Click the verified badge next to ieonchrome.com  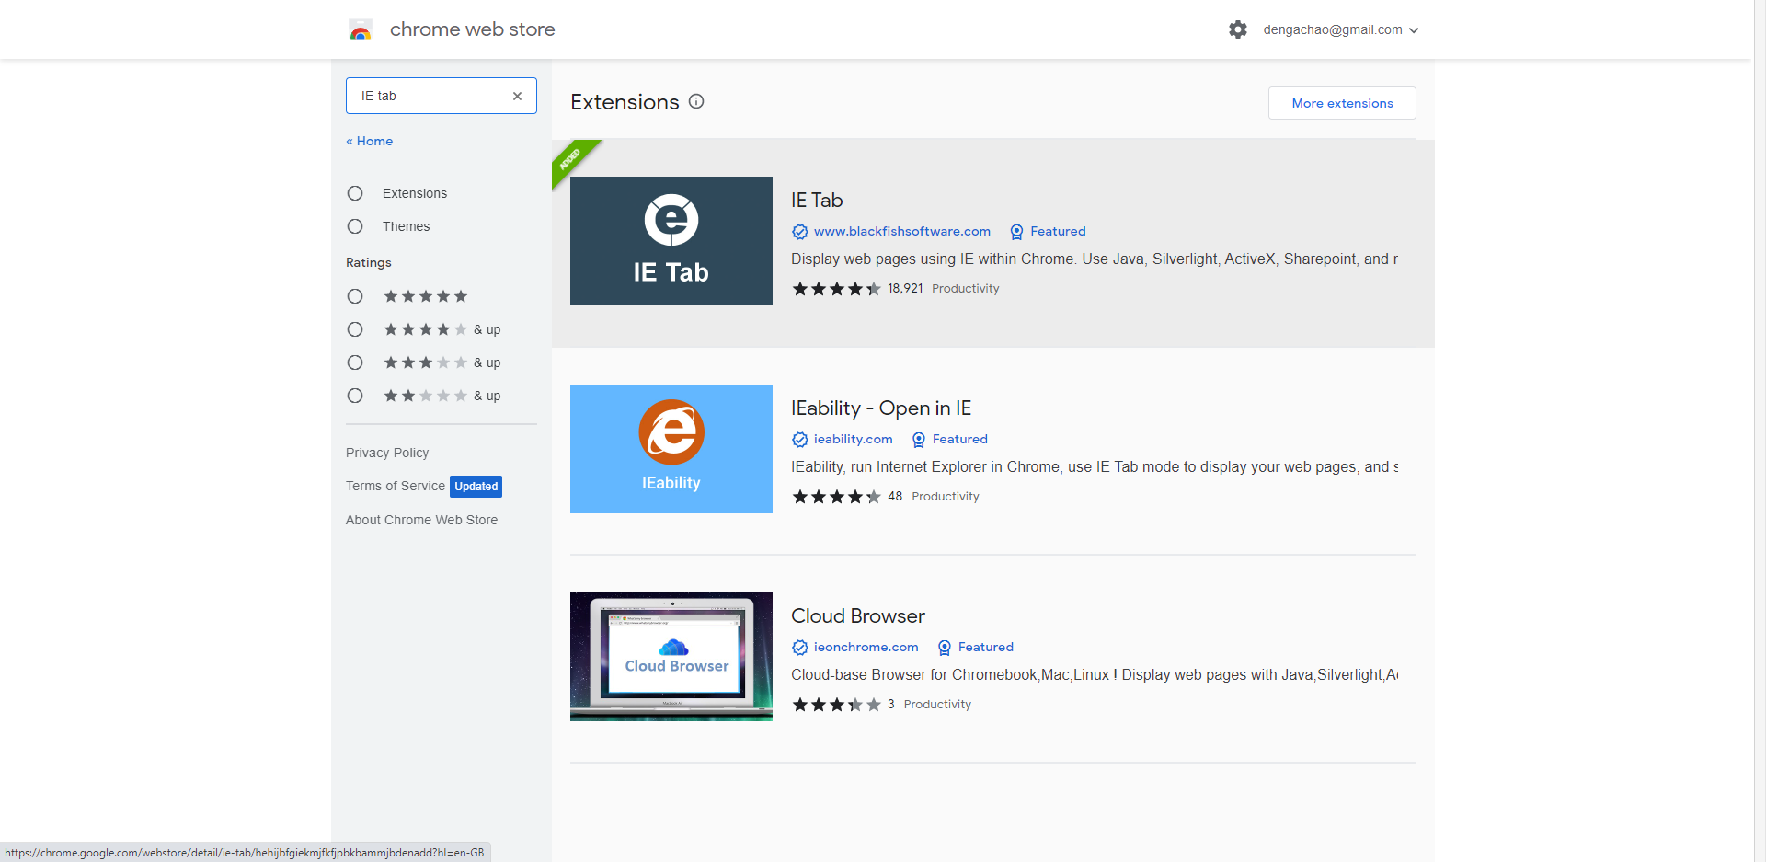[x=799, y=648]
